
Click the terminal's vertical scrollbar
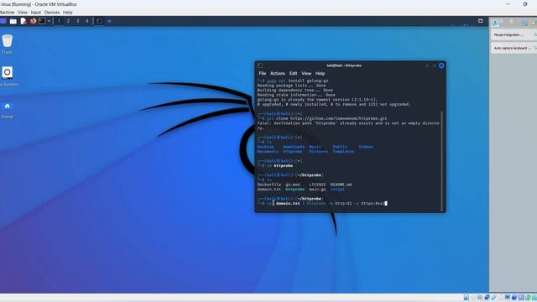442,161
